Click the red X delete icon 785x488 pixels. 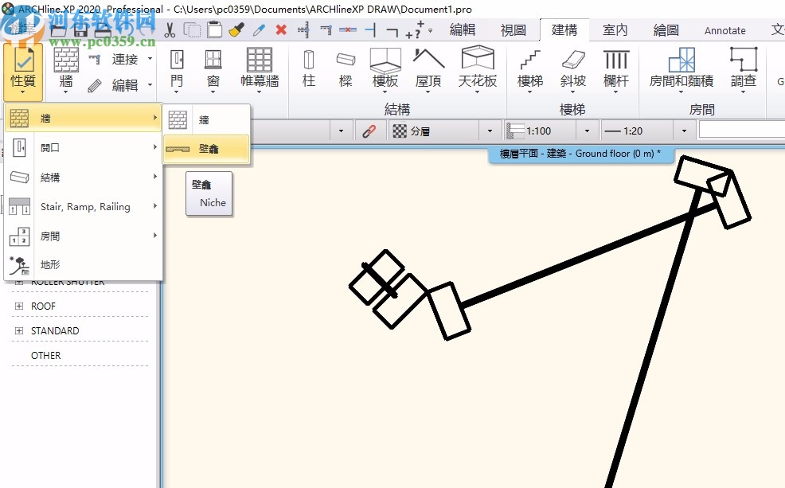pyautogui.click(x=281, y=30)
